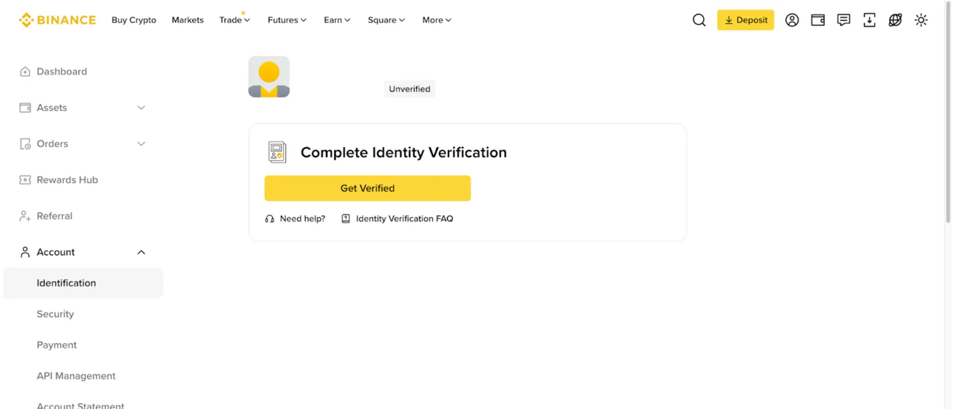
Task: Click the Rewards Hub ticket icon
Action: (x=25, y=180)
